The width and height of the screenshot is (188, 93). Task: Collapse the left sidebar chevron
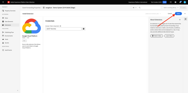point(18,91)
